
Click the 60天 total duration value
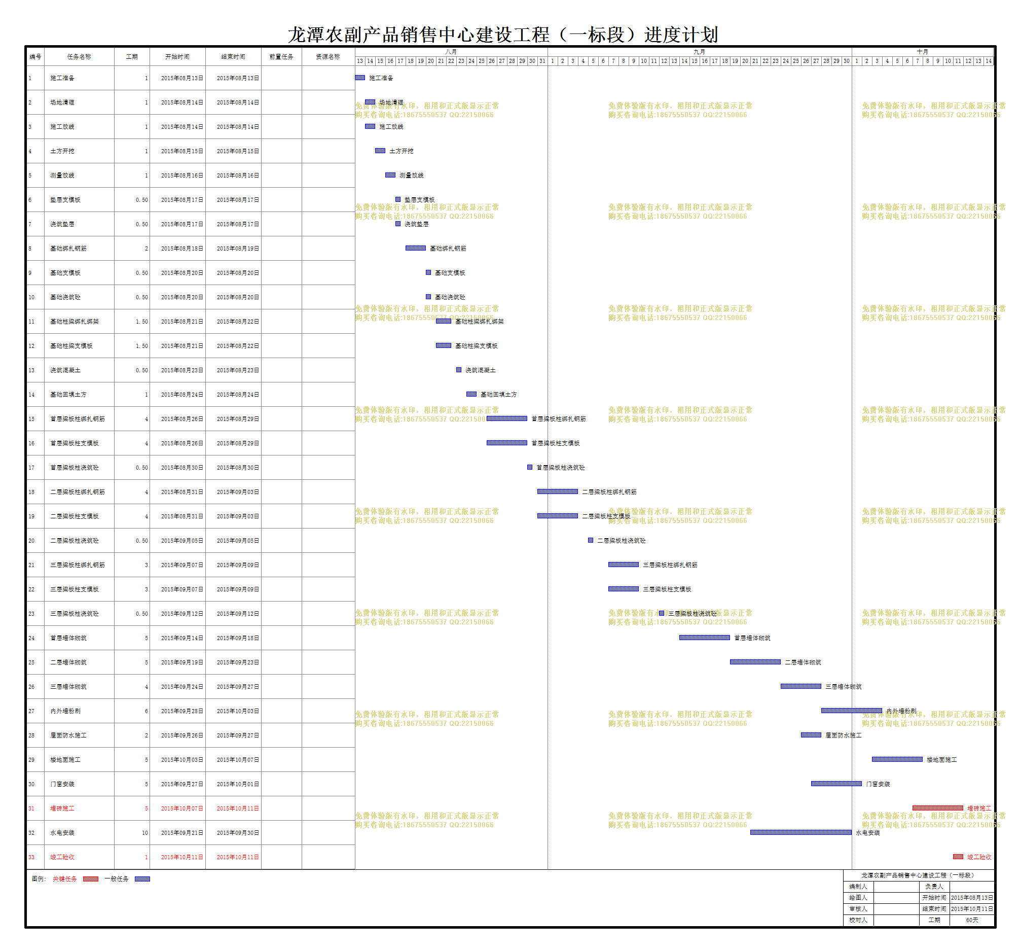[972, 920]
